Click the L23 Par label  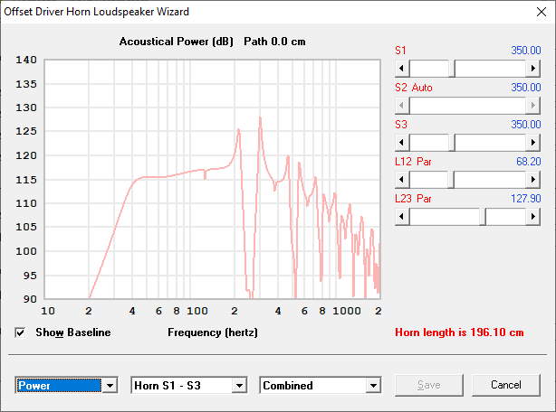click(x=413, y=199)
